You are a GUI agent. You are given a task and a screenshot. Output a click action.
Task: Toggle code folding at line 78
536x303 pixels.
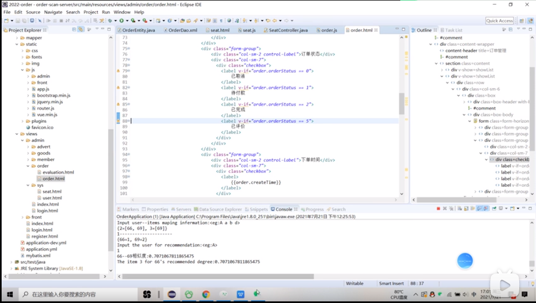129,65
